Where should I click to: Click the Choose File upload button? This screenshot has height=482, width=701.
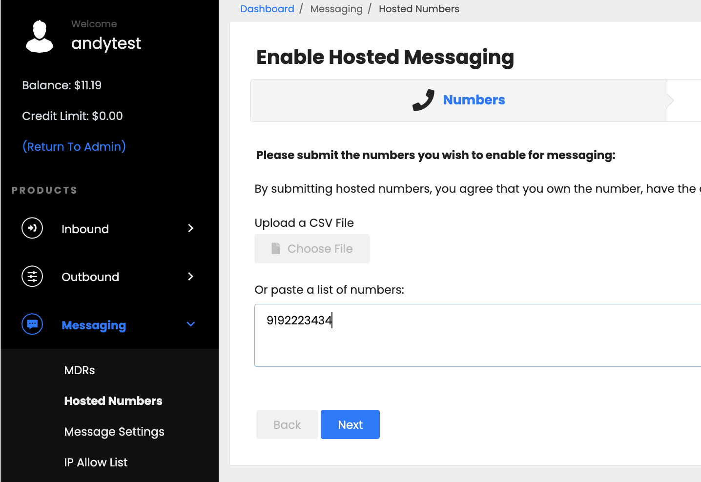click(x=312, y=249)
